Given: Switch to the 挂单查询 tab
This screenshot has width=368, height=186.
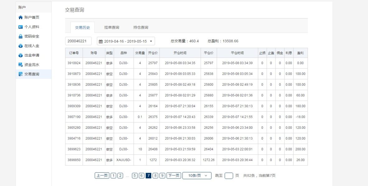Looking at the screenshot, I should click(x=112, y=27).
